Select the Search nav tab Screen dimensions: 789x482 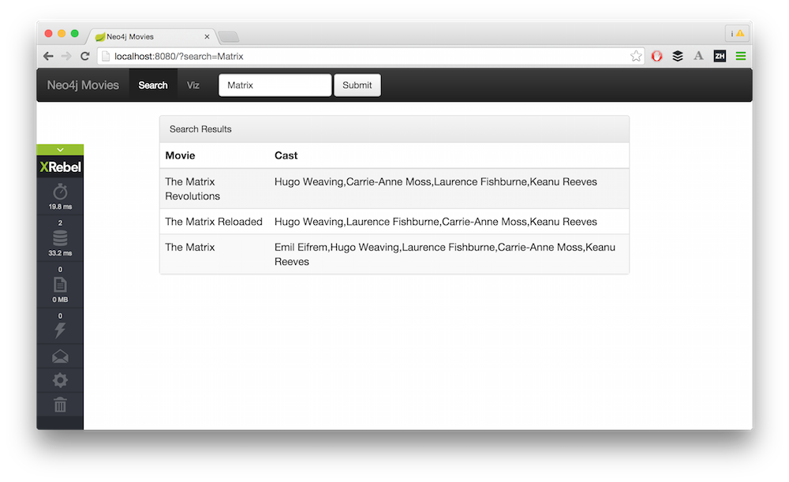tap(153, 85)
